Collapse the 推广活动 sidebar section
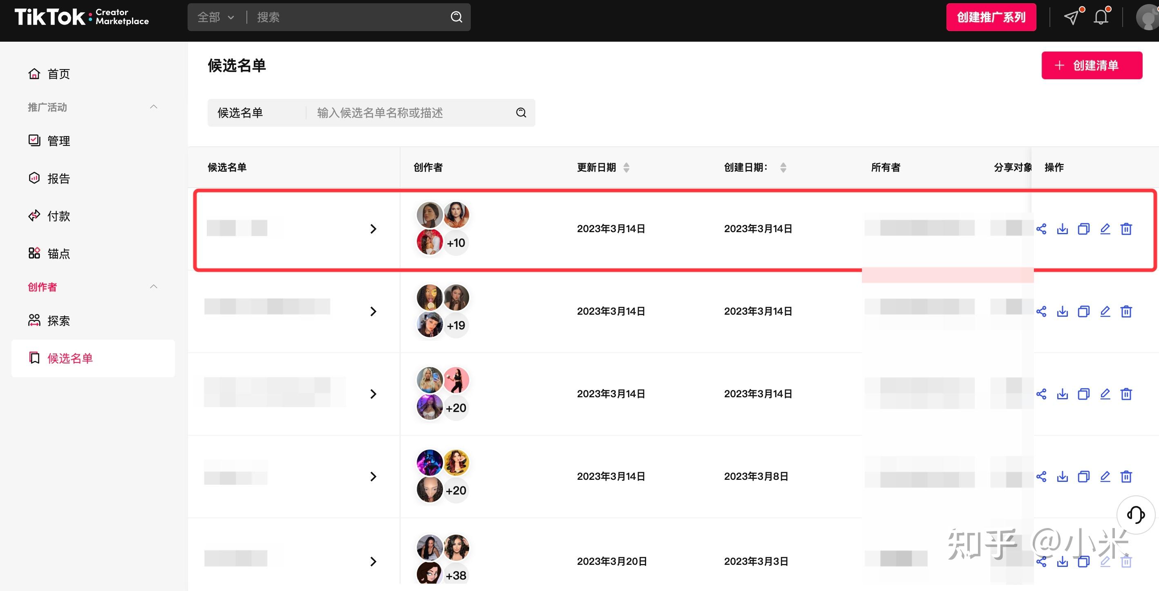The width and height of the screenshot is (1159, 591). coord(153,107)
